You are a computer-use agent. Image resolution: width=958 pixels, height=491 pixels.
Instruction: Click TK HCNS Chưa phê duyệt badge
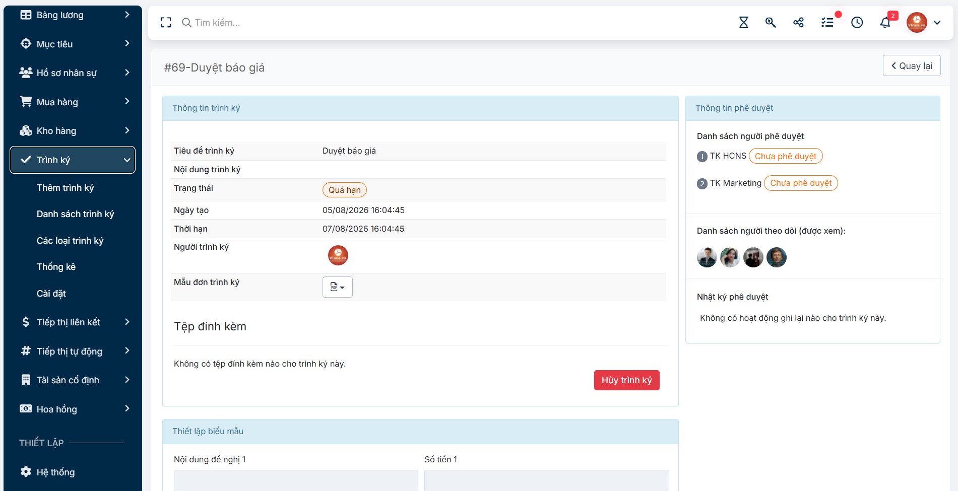(786, 156)
